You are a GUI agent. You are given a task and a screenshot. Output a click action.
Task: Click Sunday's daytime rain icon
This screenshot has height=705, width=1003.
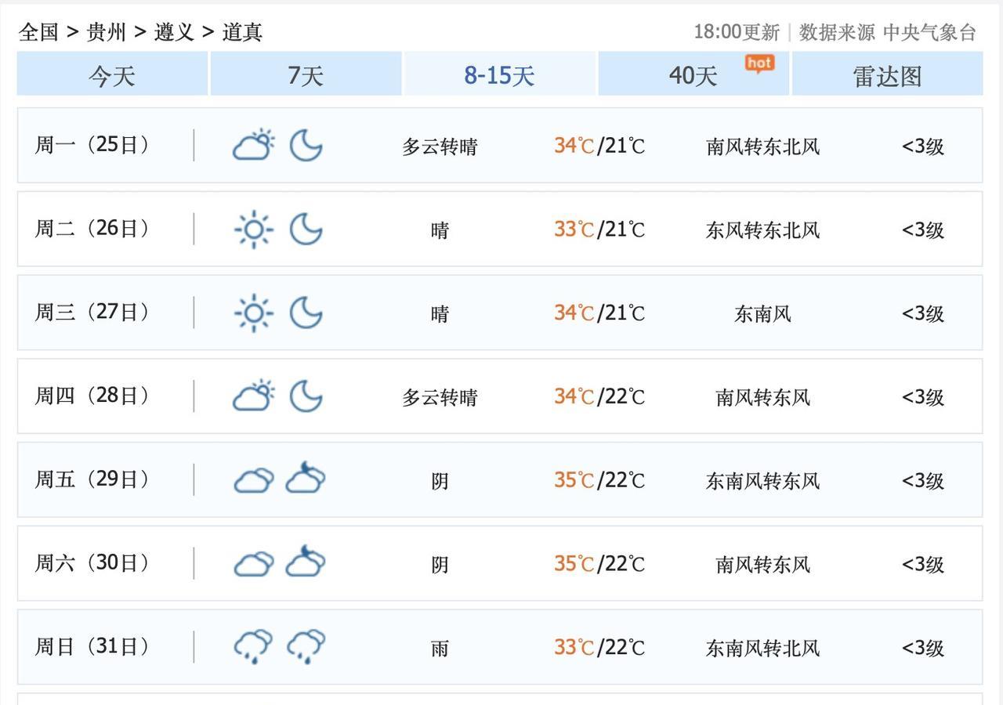254,647
